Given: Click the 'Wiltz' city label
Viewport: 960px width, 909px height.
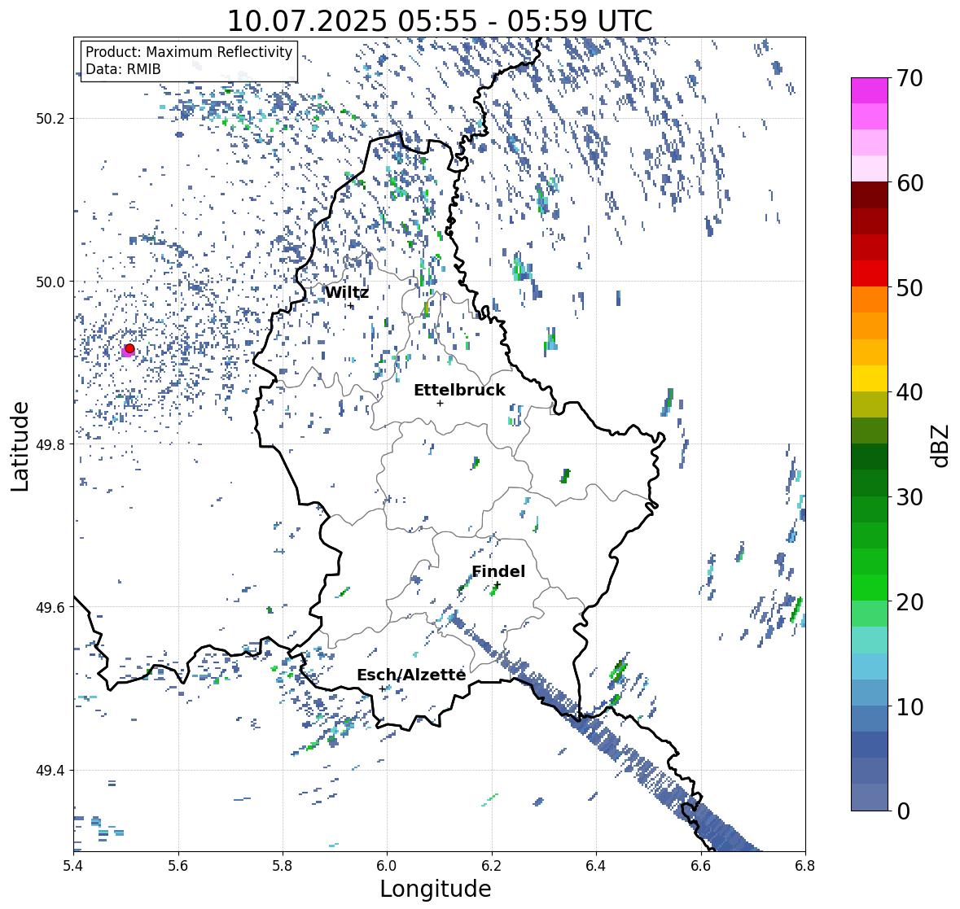Looking at the screenshot, I should (347, 292).
